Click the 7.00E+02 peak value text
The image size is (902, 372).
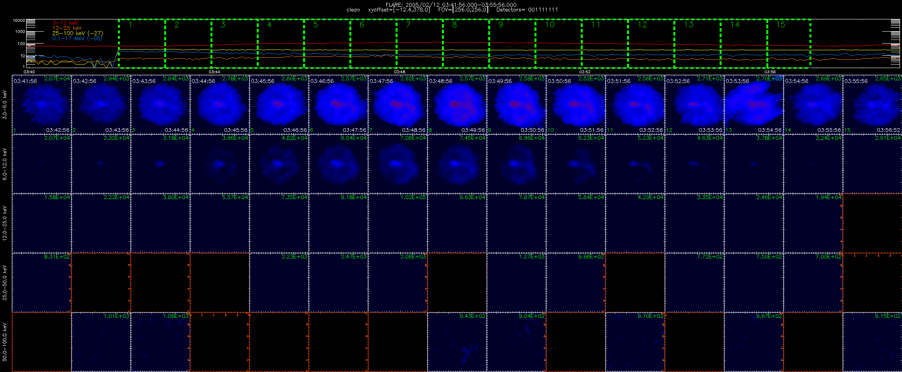point(829,256)
